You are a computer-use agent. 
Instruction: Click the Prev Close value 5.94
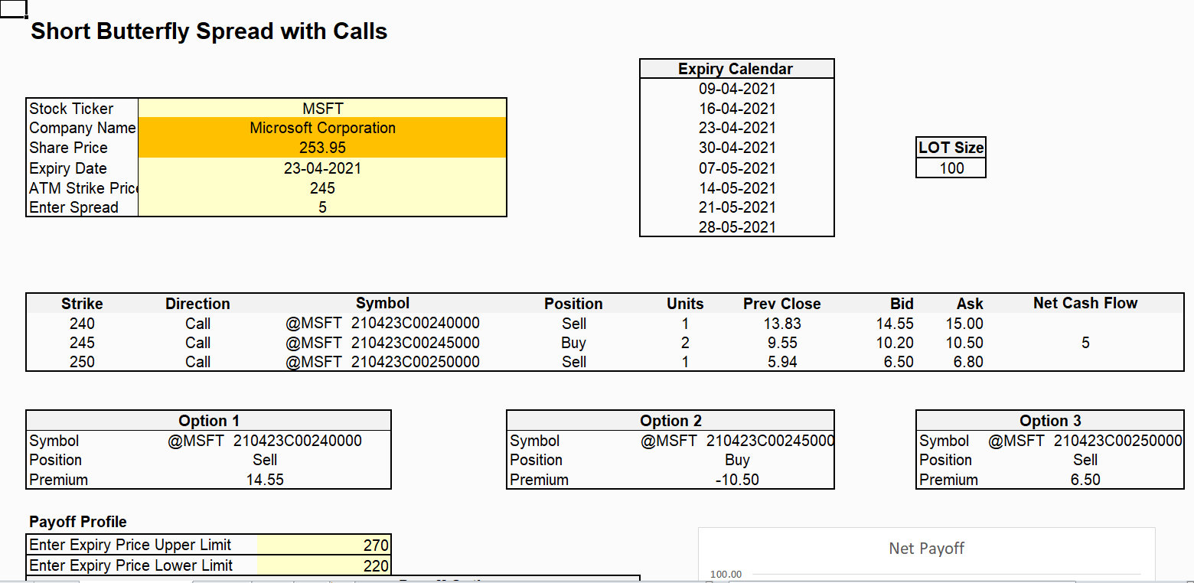[781, 362]
